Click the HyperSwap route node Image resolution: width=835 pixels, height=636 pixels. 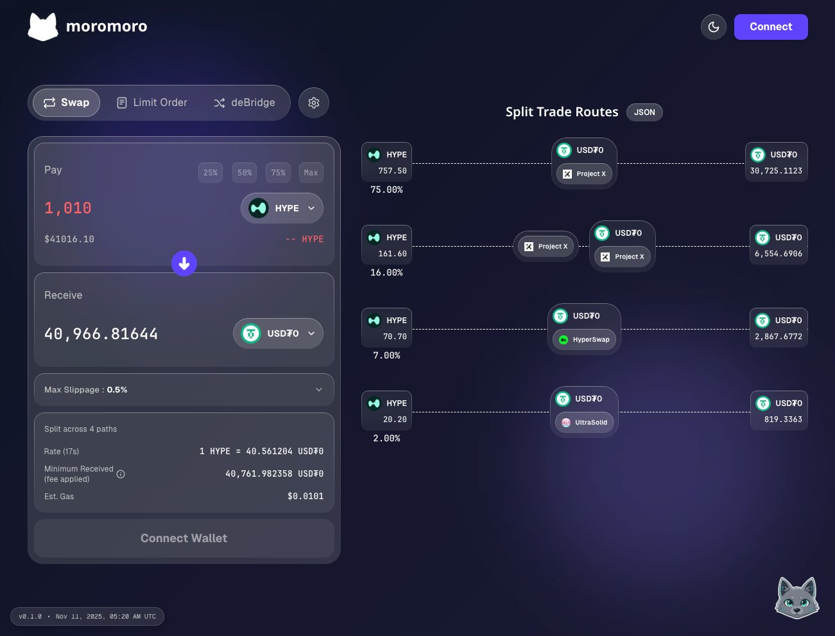(584, 340)
